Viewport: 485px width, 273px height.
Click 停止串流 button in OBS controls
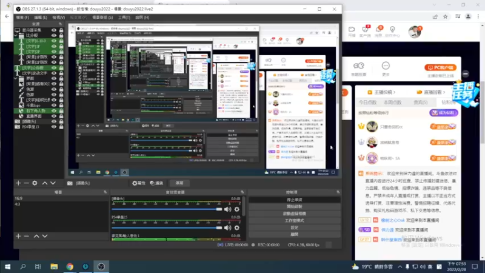pyautogui.click(x=294, y=200)
